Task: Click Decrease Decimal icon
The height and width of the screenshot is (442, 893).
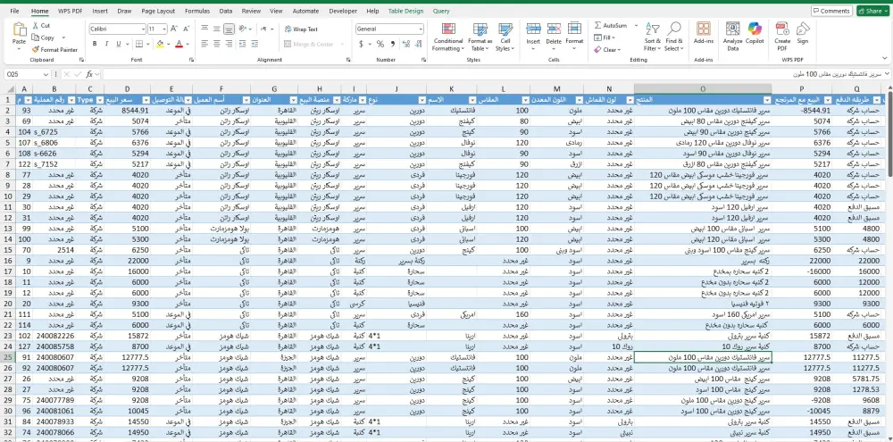Action: [419, 44]
